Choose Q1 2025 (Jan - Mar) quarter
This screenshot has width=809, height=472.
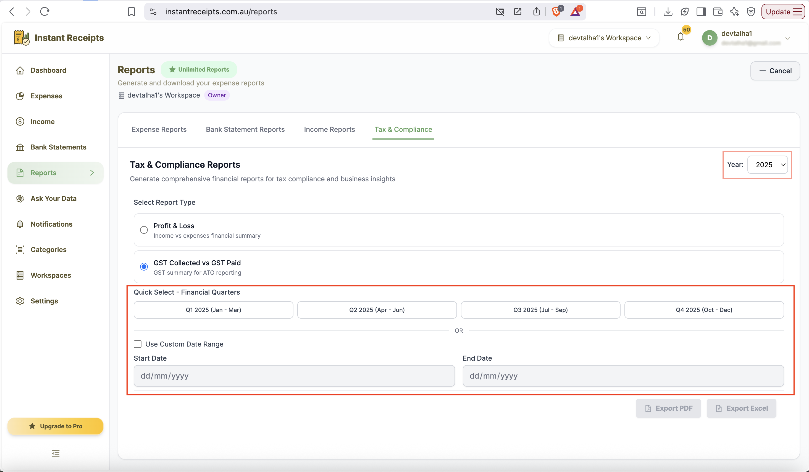(x=214, y=310)
